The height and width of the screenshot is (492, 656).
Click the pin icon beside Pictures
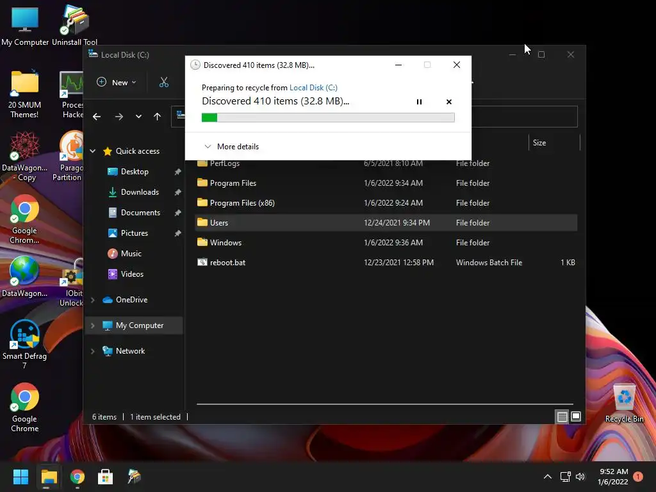(x=178, y=233)
